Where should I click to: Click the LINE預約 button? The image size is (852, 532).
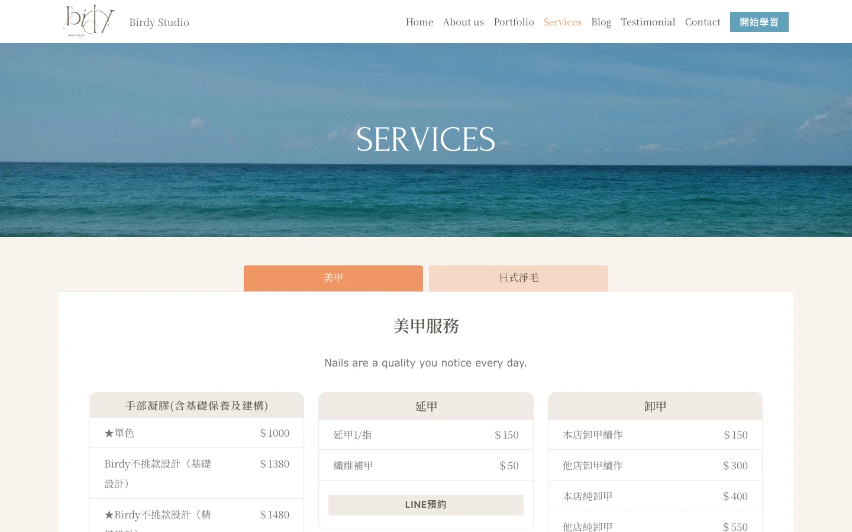(x=426, y=505)
